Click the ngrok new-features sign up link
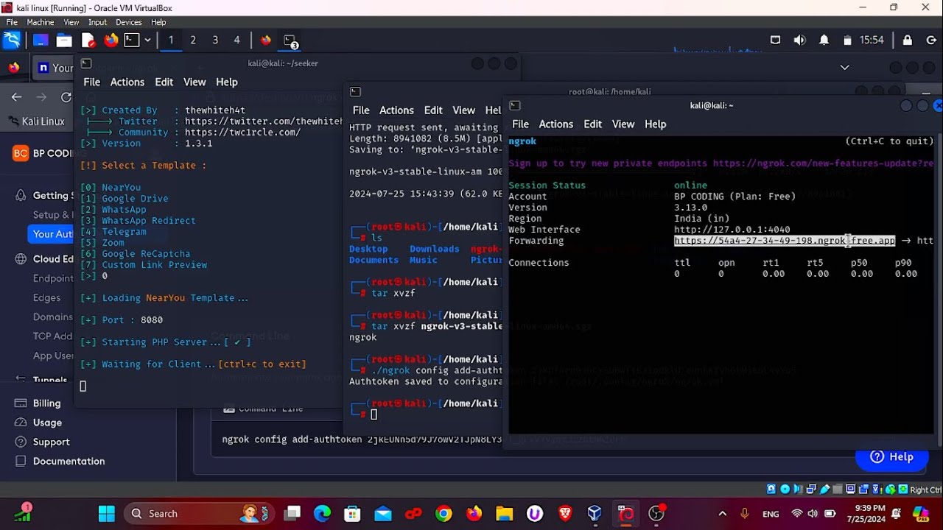943x530 pixels. [x=823, y=163]
